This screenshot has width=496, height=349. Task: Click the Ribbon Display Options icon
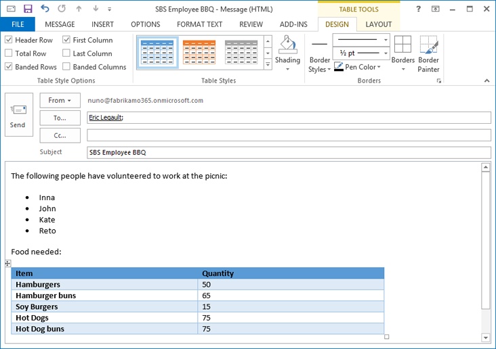pos(436,9)
